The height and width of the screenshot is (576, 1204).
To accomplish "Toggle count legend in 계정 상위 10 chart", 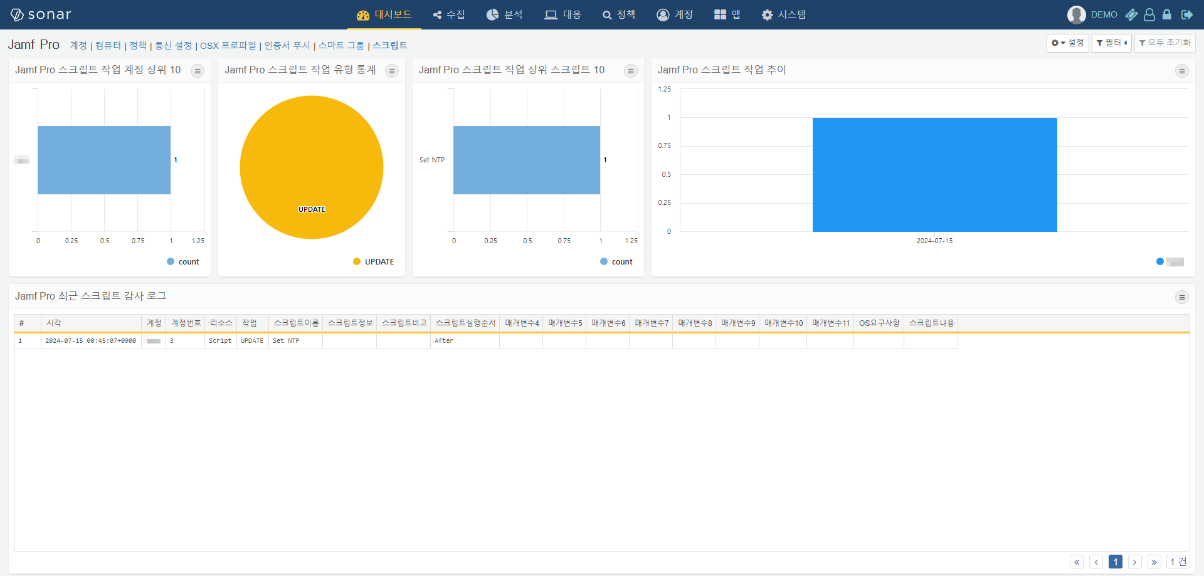I will coord(183,262).
